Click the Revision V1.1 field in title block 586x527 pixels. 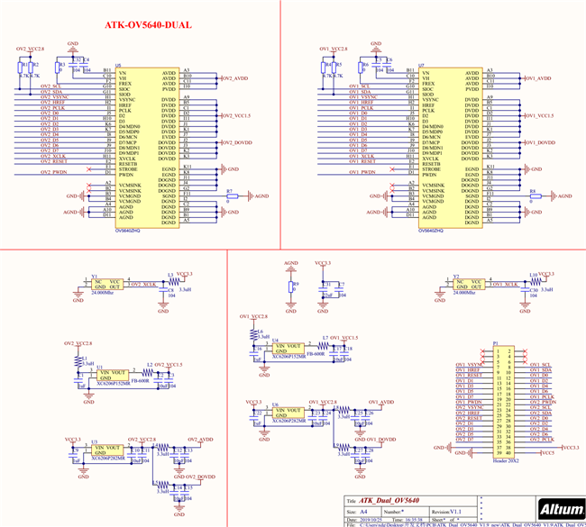tap(446, 512)
